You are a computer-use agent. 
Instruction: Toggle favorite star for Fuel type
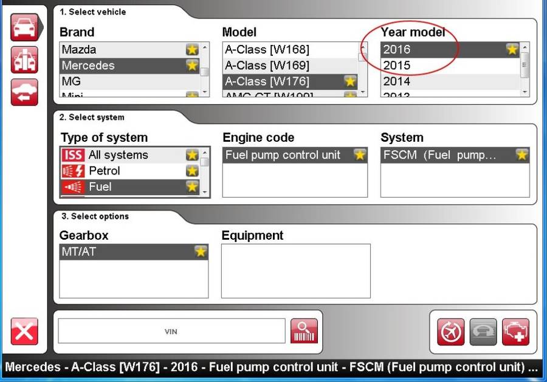coord(192,187)
